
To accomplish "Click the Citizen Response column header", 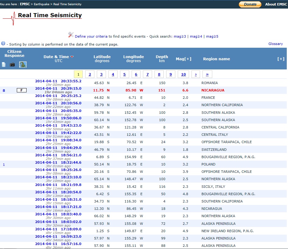I will click(14, 54).
